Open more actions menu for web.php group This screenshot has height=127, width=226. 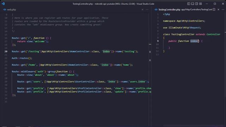click(x=147, y=10)
